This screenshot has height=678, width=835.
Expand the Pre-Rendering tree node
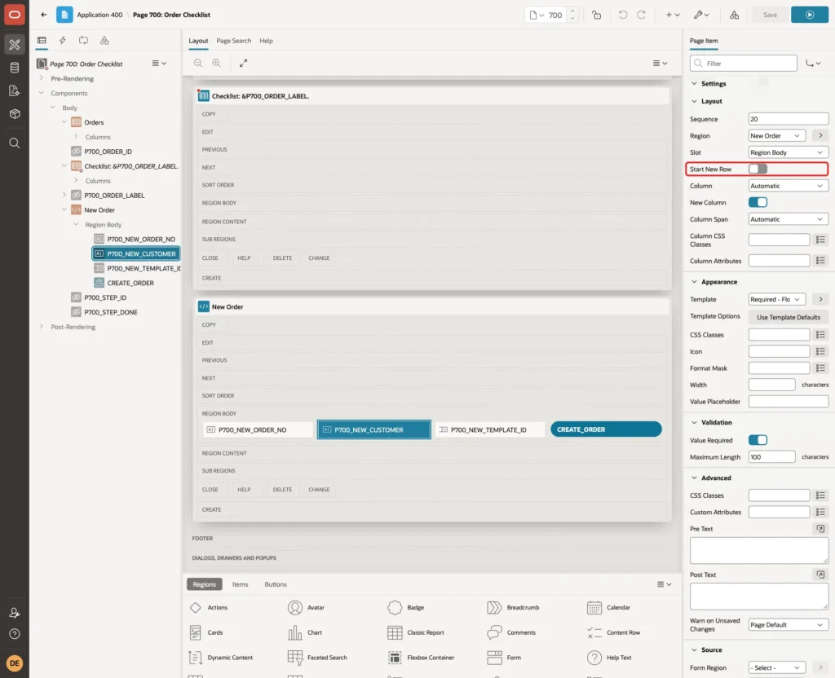[x=42, y=79]
